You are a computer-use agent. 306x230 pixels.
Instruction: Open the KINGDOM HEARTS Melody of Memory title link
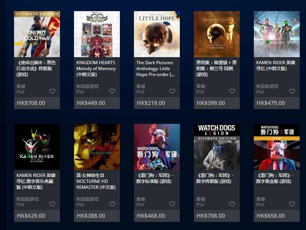tap(96, 69)
